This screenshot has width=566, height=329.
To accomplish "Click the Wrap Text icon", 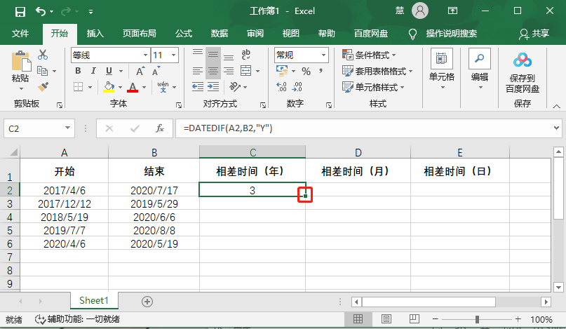I will click(245, 55).
